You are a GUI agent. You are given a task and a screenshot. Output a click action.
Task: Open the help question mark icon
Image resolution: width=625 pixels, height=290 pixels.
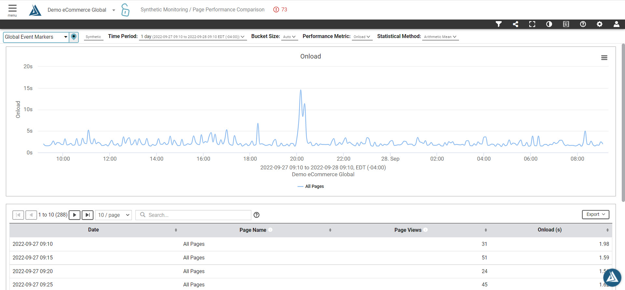[x=583, y=24]
